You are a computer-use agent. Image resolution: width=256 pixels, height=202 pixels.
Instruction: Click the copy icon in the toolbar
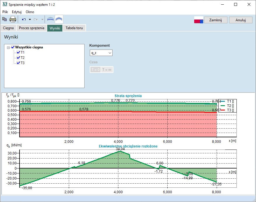pos(4,20)
